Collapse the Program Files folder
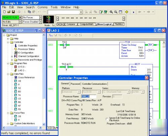The height and width of the screenshot is (136, 168). click(8, 63)
